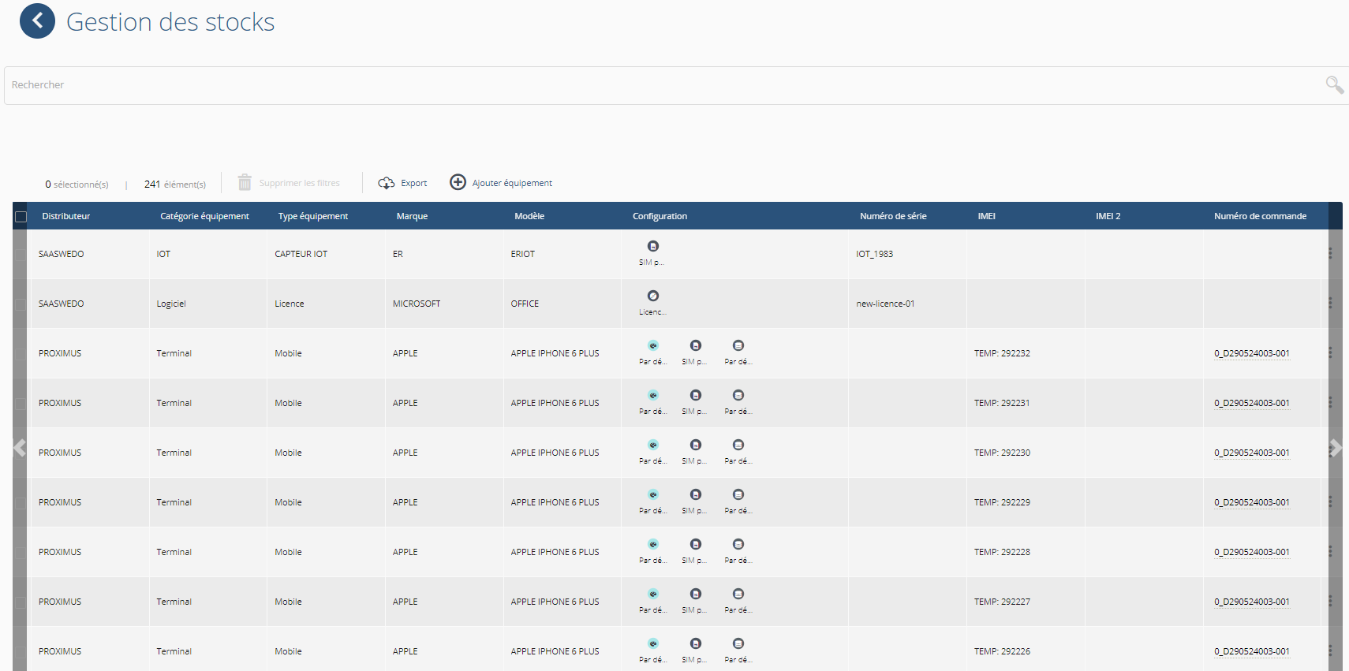Toggle the select-all checkbox in table header
The image size is (1349, 671).
click(21, 217)
